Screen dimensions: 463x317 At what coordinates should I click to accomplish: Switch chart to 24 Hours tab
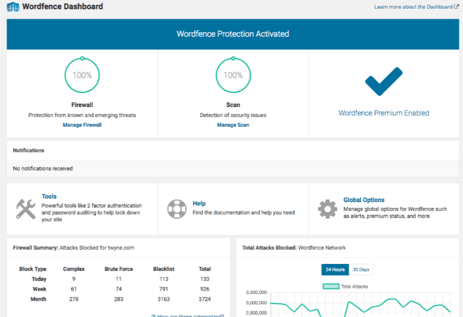click(x=335, y=269)
